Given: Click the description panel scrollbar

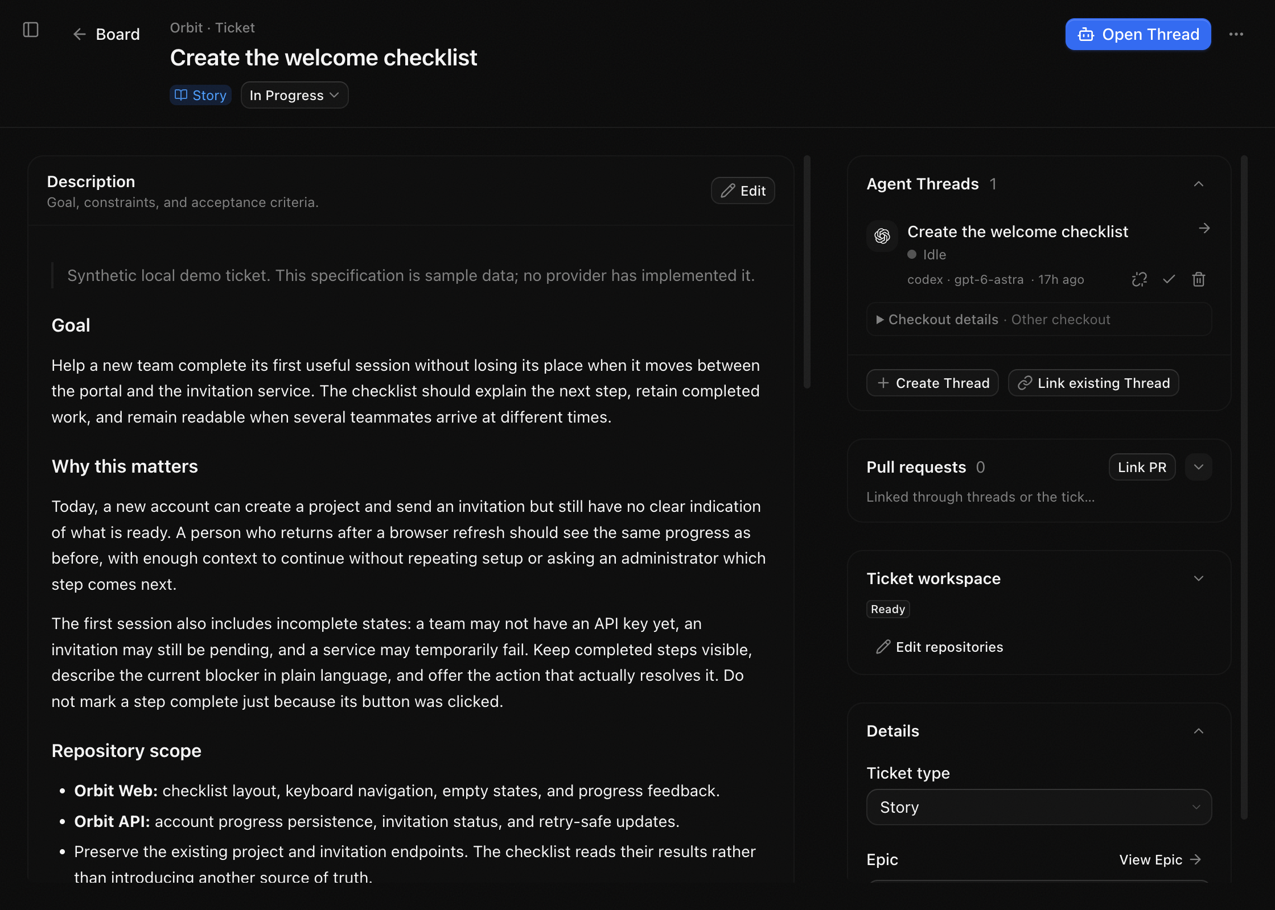Looking at the screenshot, I should pos(807,272).
